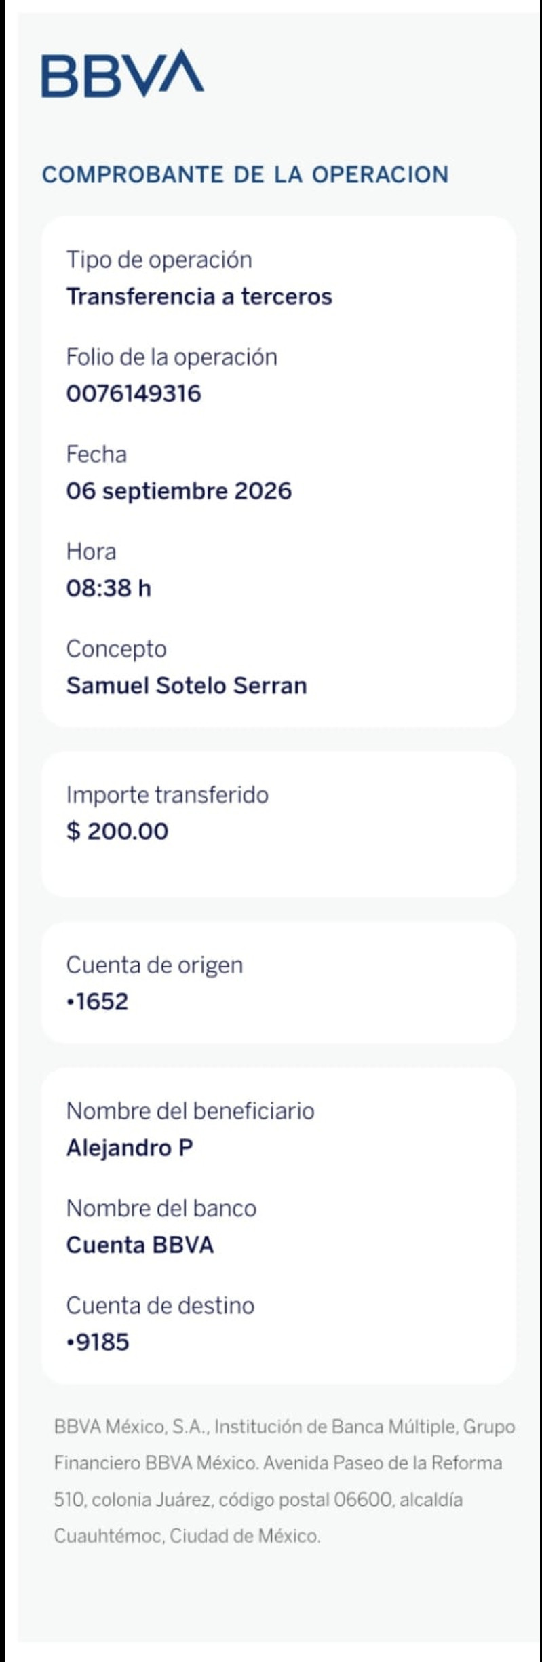
Task: Click origin account ending 1652
Action: [x=98, y=1001]
